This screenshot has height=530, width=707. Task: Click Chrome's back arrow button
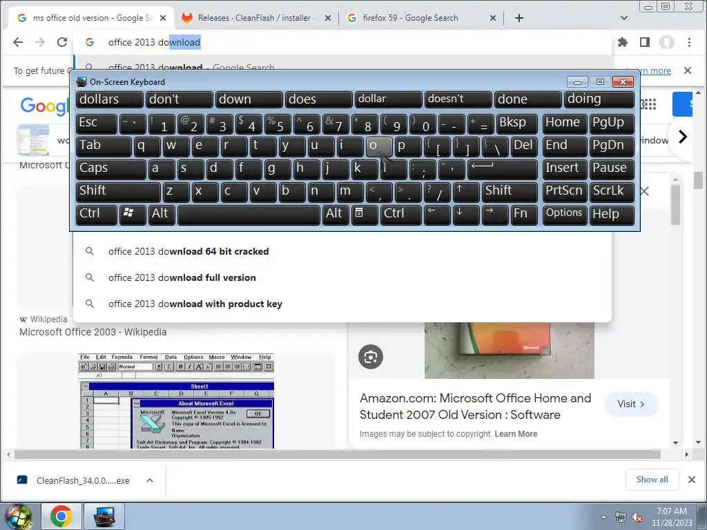[x=17, y=42]
